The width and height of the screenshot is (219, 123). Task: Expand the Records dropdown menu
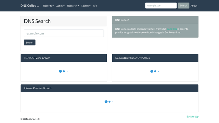(48, 6)
